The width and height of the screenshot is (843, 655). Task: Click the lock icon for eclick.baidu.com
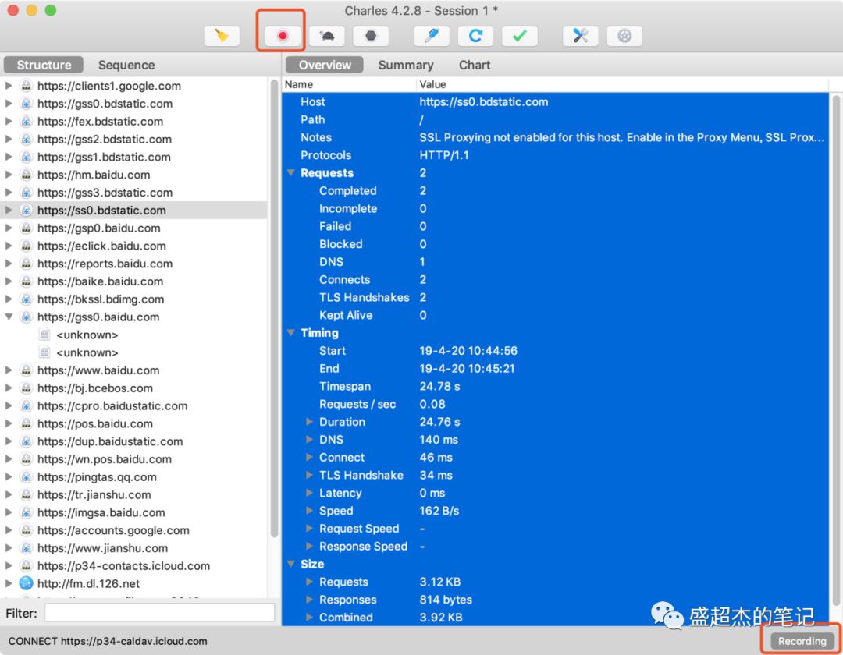tap(26, 246)
